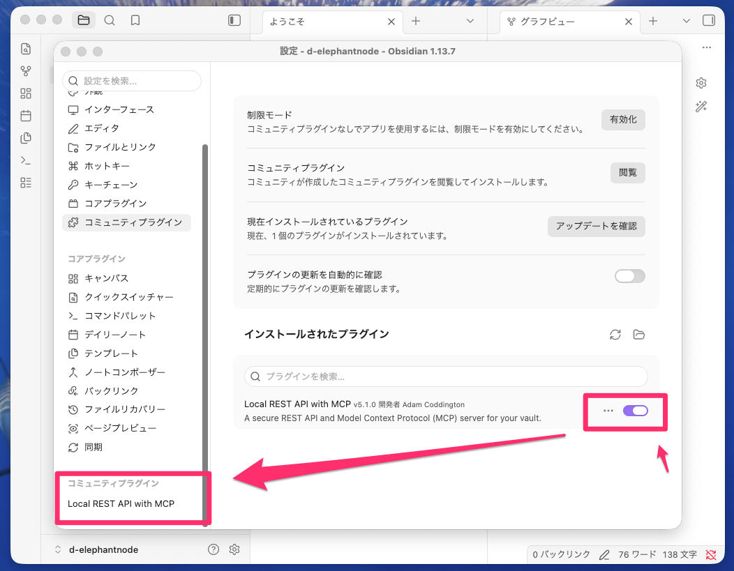
Task: Collapse the left sidebar panel icon
Action: 234,20
